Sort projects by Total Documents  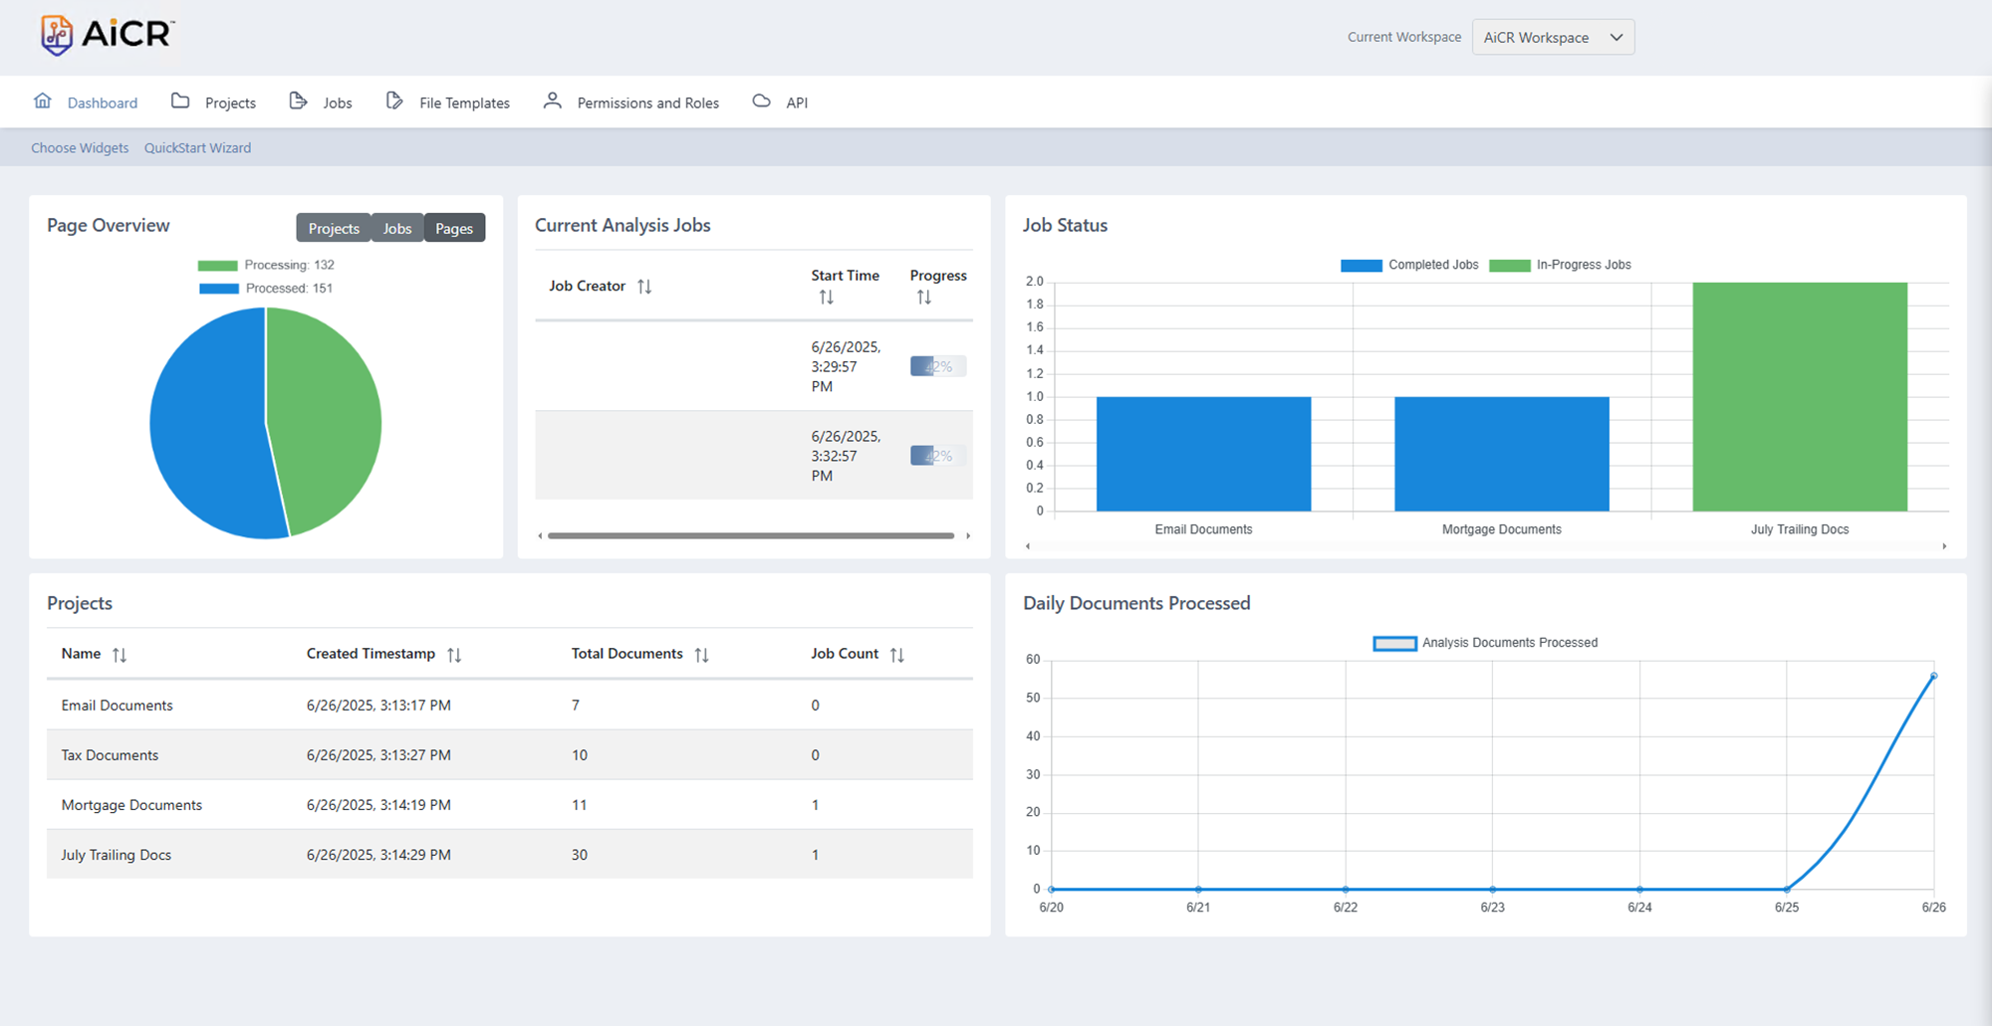tap(701, 655)
